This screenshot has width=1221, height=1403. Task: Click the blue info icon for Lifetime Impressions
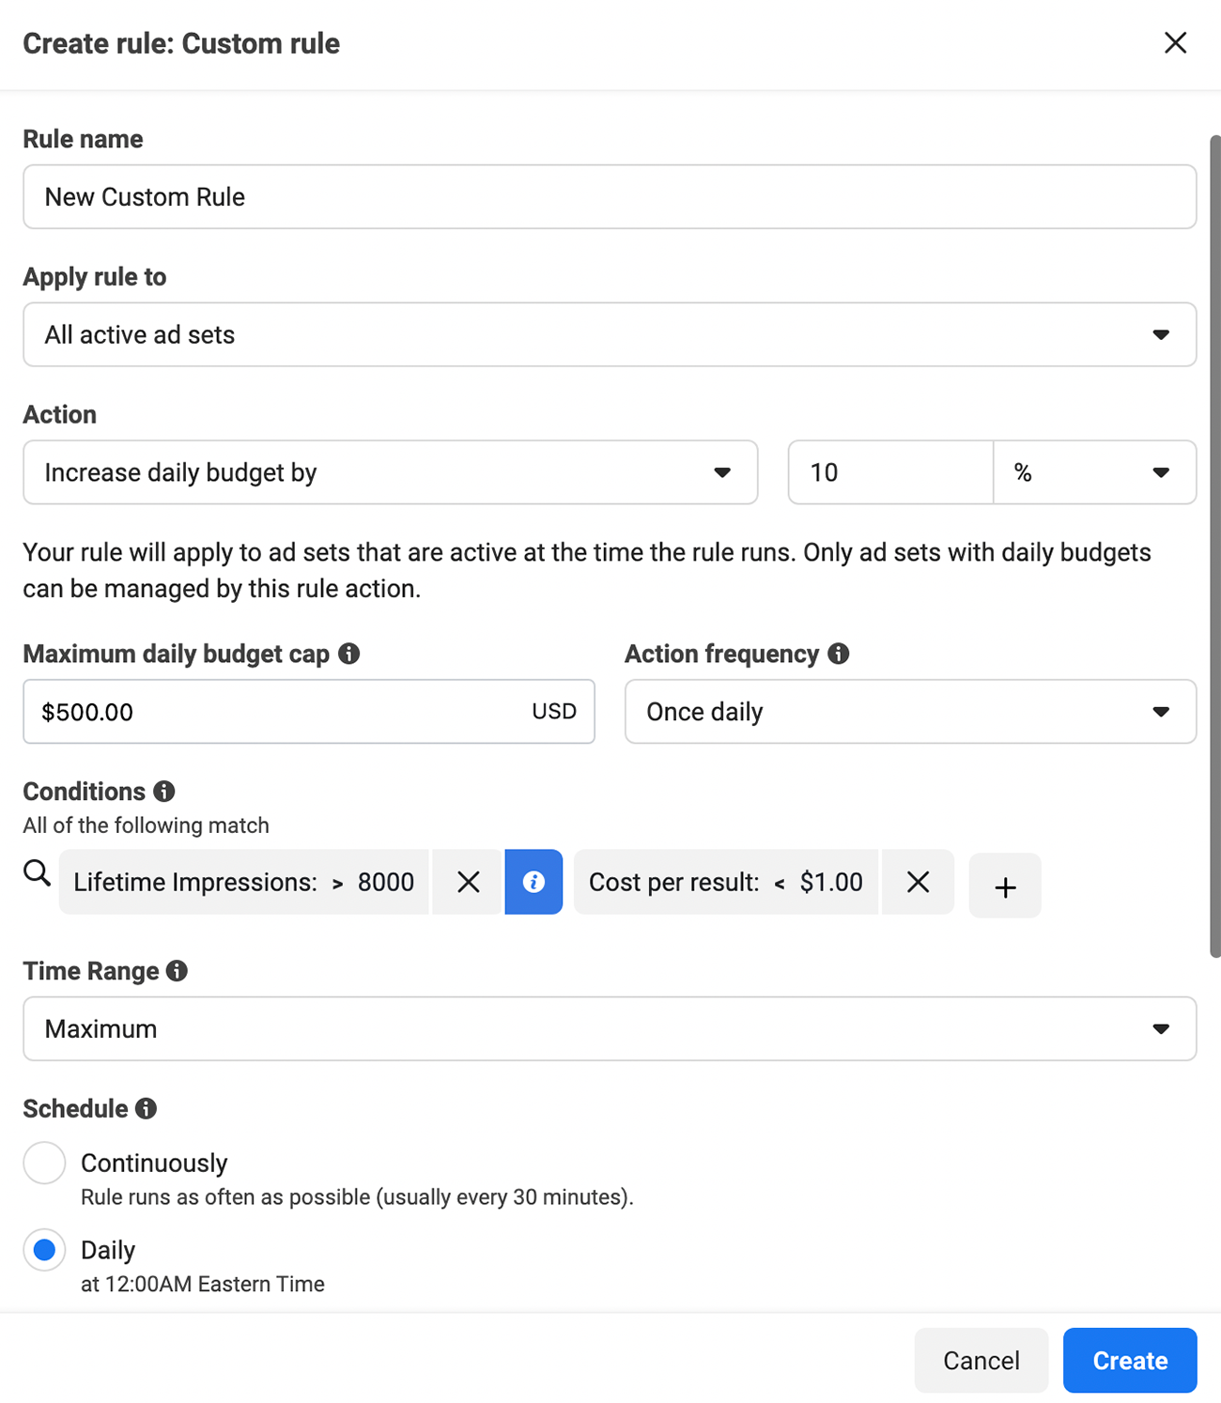click(533, 882)
